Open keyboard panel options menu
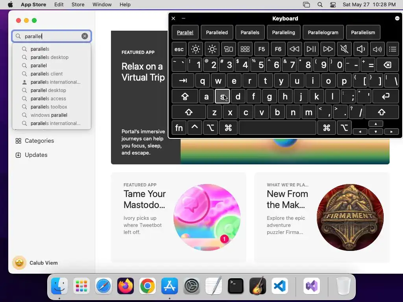Image resolution: width=403 pixels, height=302 pixels. pyautogui.click(x=397, y=18)
